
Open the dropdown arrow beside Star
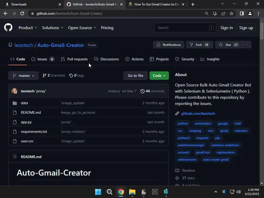pos(247,45)
